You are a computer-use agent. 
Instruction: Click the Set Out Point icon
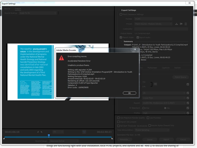[x=42, y=132]
